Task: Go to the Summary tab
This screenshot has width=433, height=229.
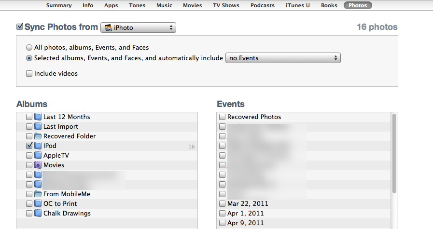Action: [59, 5]
